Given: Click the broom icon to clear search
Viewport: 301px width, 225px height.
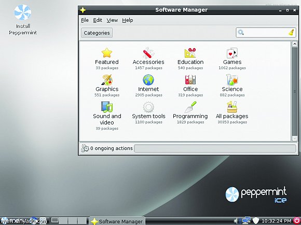Looking at the screenshot, I should click(292, 33).
